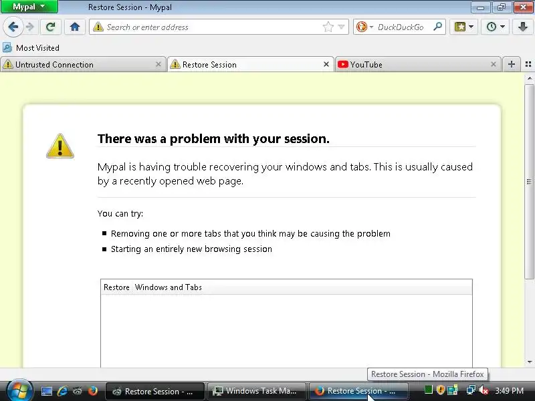Open the downloads arrow button
Screen dimensions: 535x401
[523, 27]
